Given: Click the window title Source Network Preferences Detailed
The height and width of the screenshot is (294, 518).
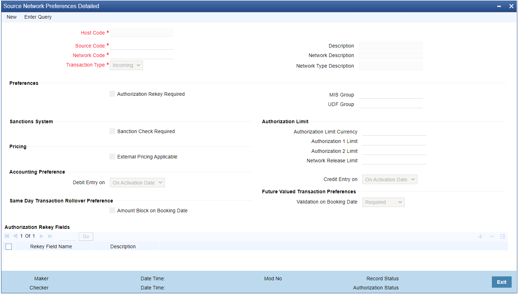Looking at the screenshot, I should (51, 6).
